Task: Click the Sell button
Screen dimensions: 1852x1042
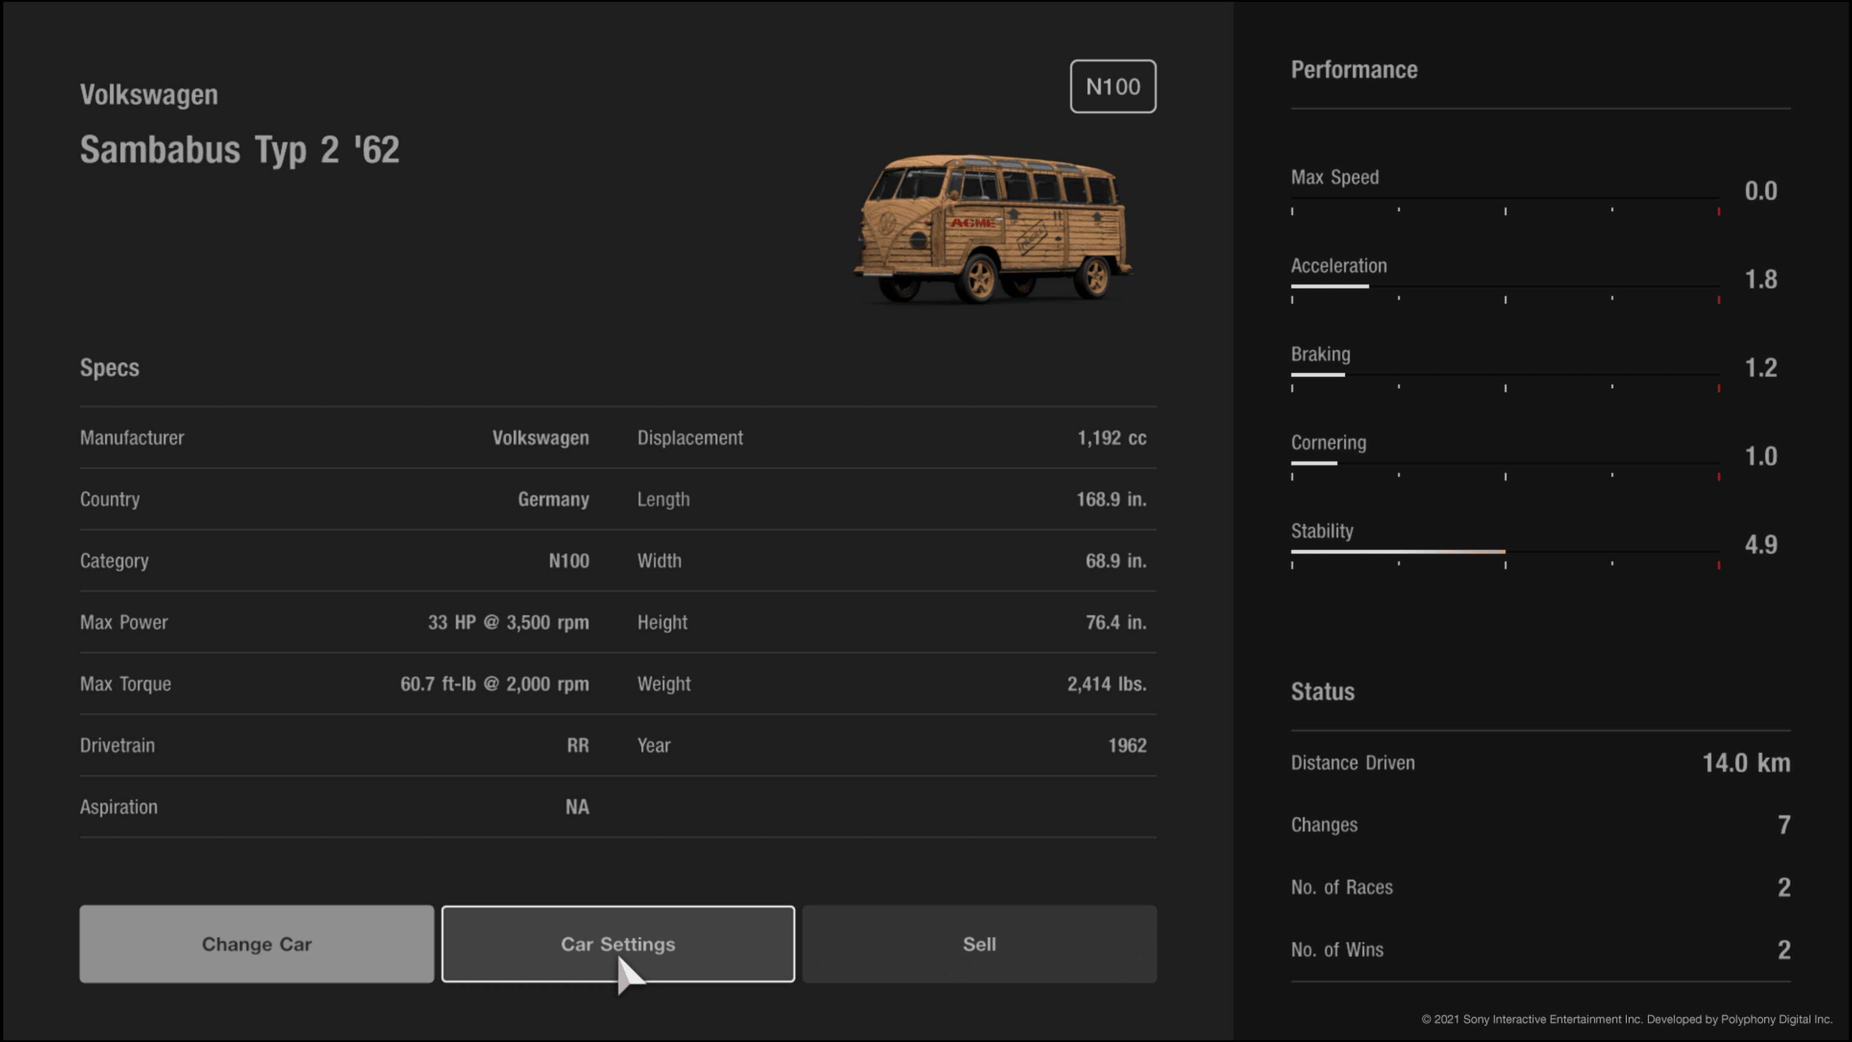Action: pos(979,944)
